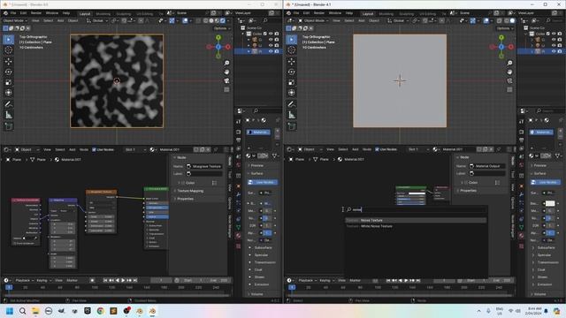This screenshot has height=318, width=566.
Task: Open Object Mode dropdown in left window
Action: 15,20
